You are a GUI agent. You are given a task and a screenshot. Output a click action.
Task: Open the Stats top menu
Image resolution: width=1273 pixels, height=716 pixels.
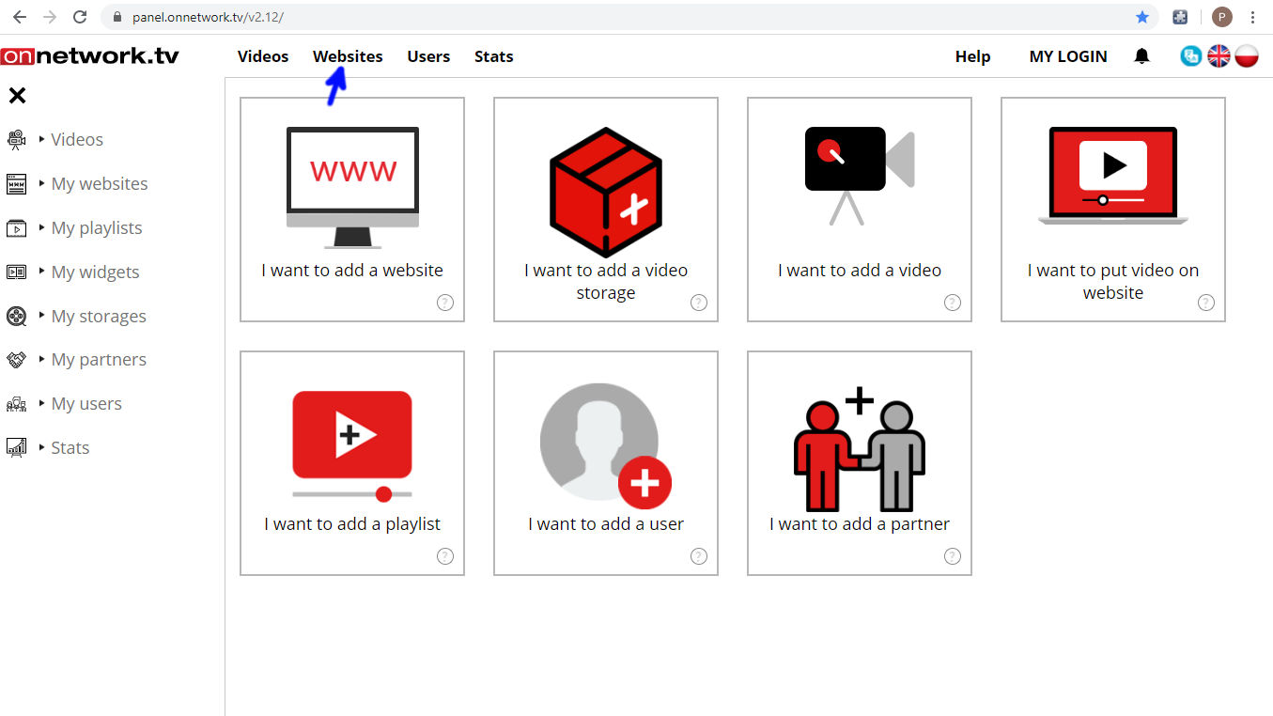point(493,56)
